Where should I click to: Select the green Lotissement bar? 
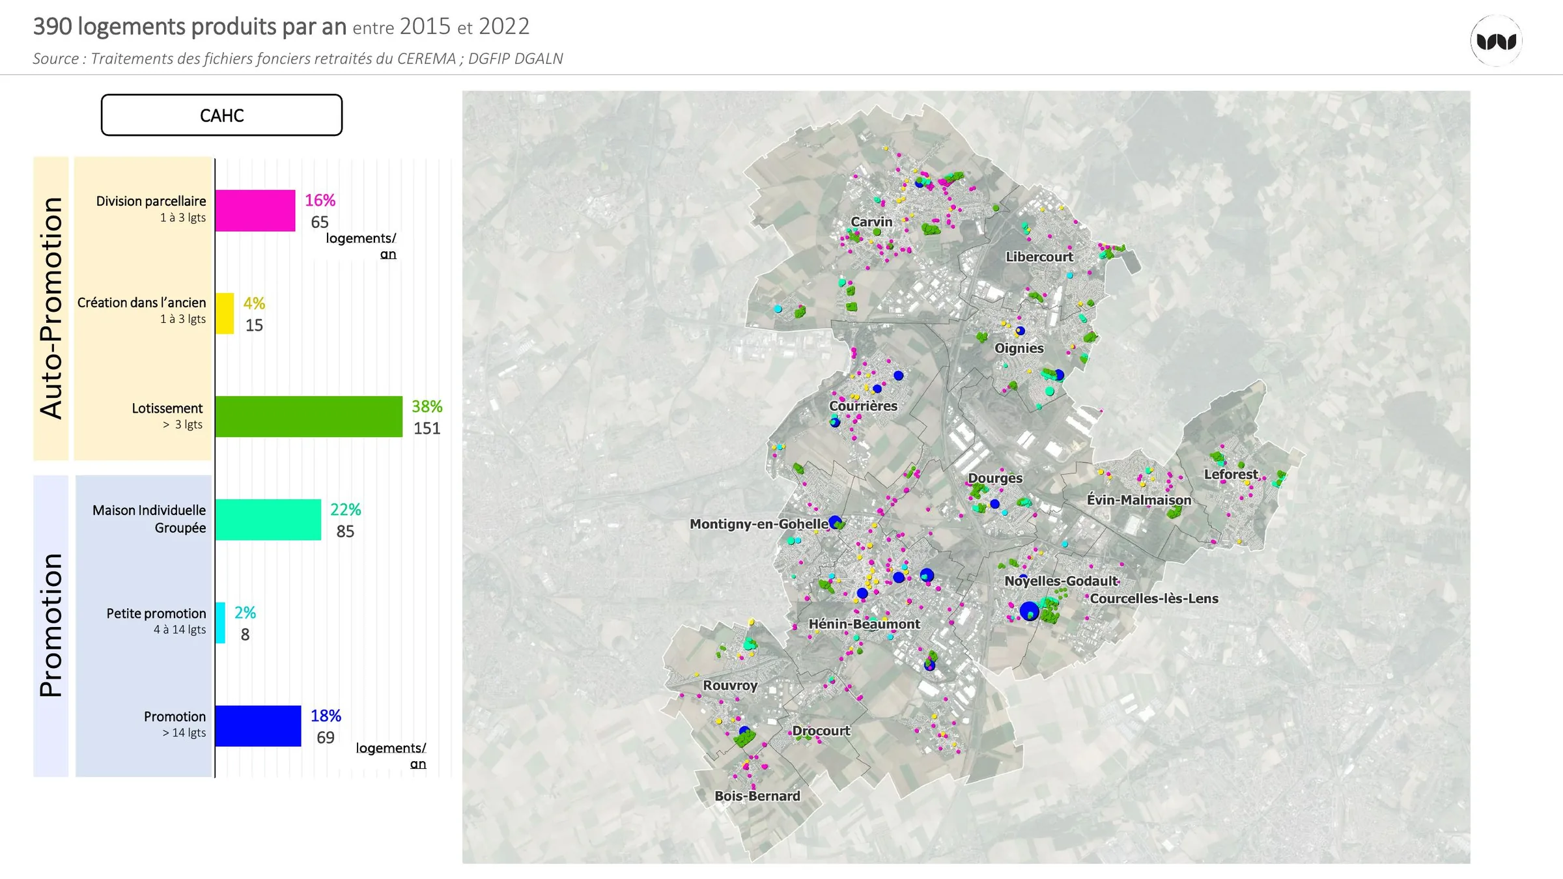tap(309, 417)
